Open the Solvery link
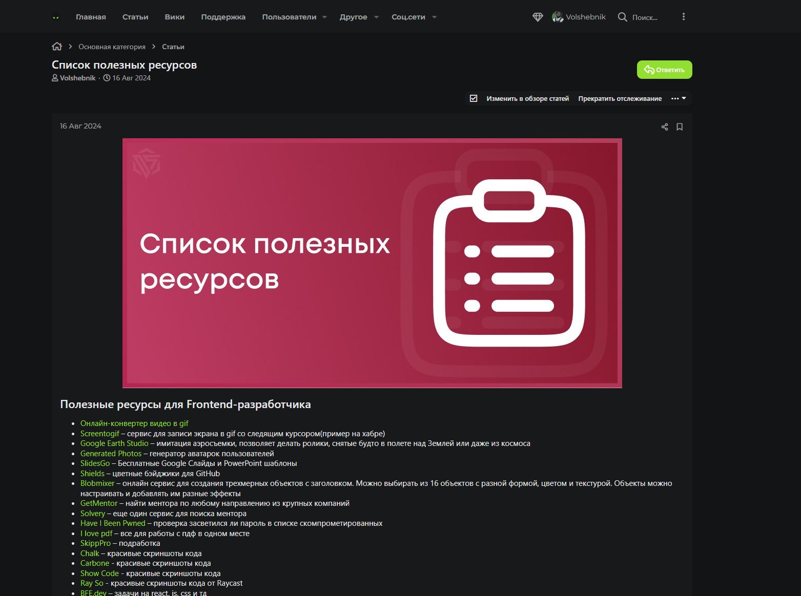 point(93,514)
